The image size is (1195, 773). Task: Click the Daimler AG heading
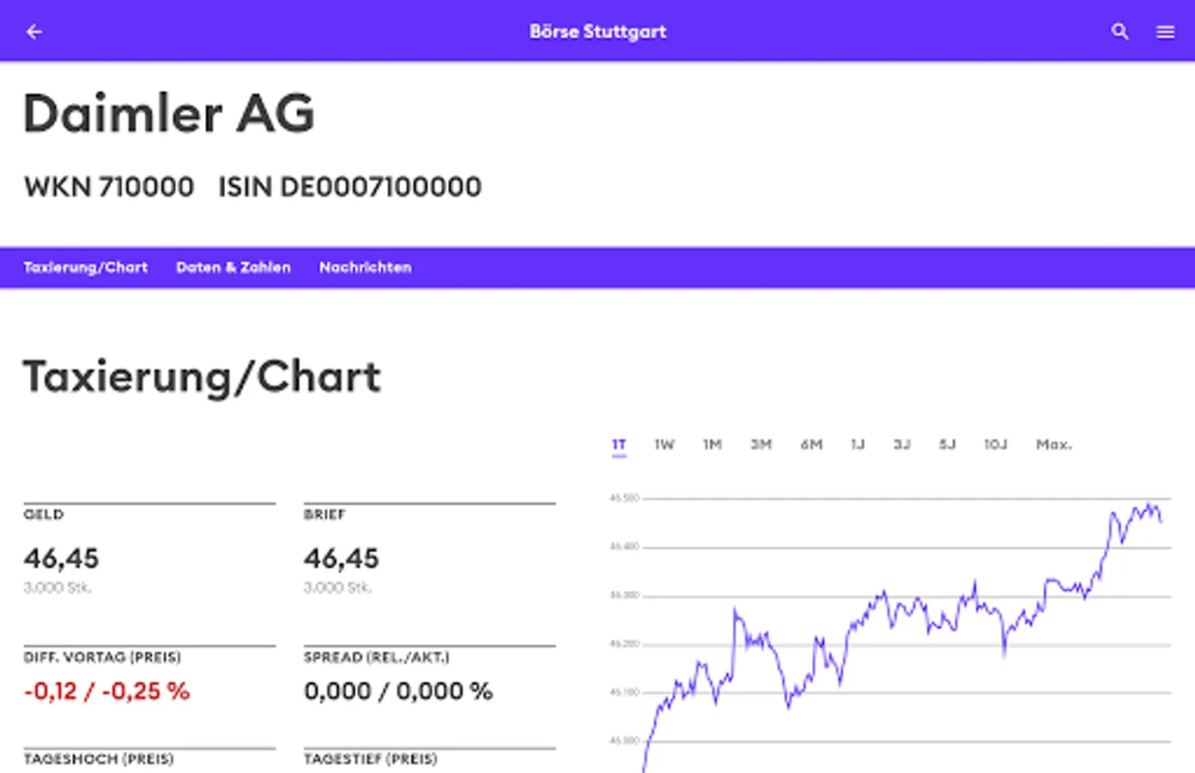point(169,113)
